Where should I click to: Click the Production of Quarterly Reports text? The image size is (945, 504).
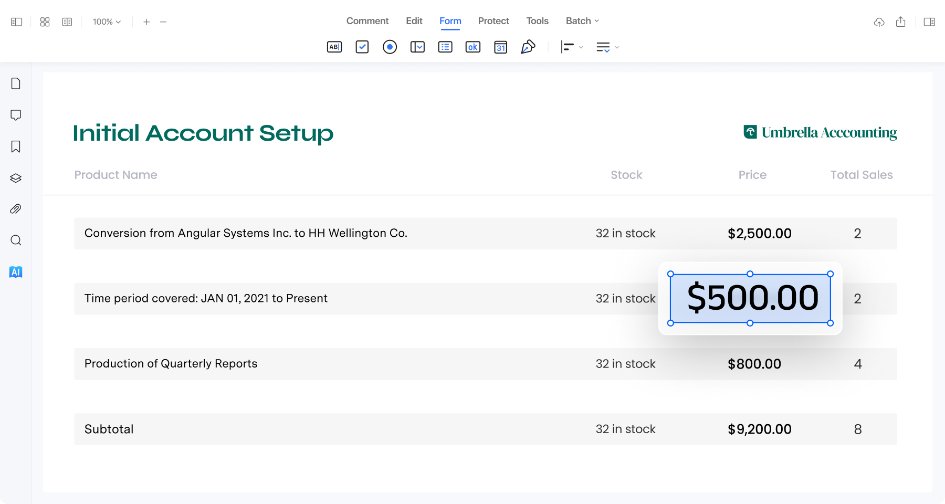click(x=171, y=363)
